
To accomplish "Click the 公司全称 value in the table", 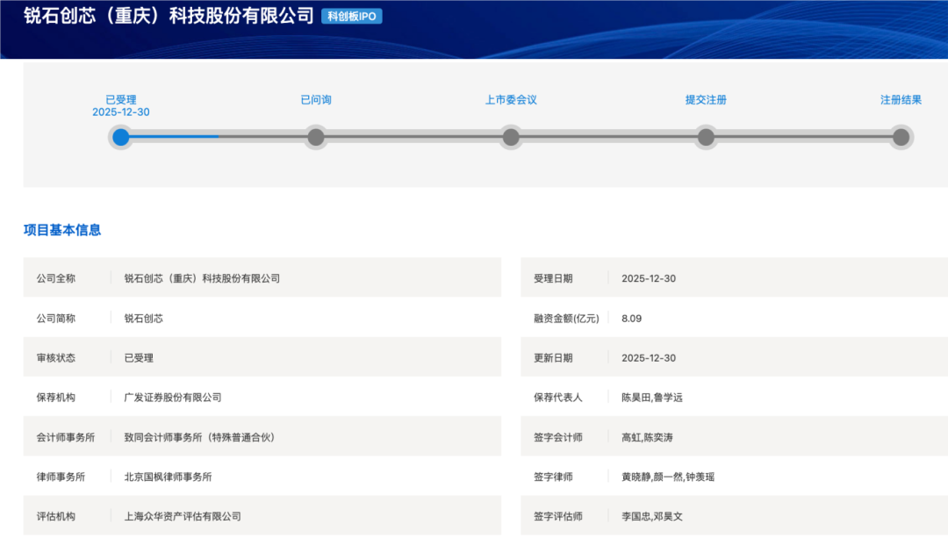I will [202, 278].
